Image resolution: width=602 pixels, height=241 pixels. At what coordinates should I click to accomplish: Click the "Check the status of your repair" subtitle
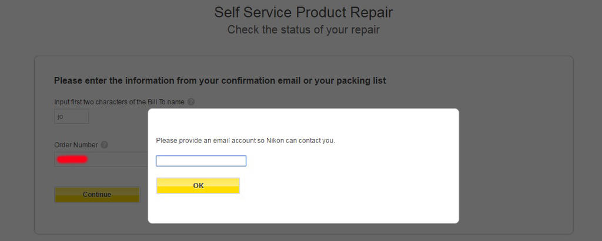point(303,30)
